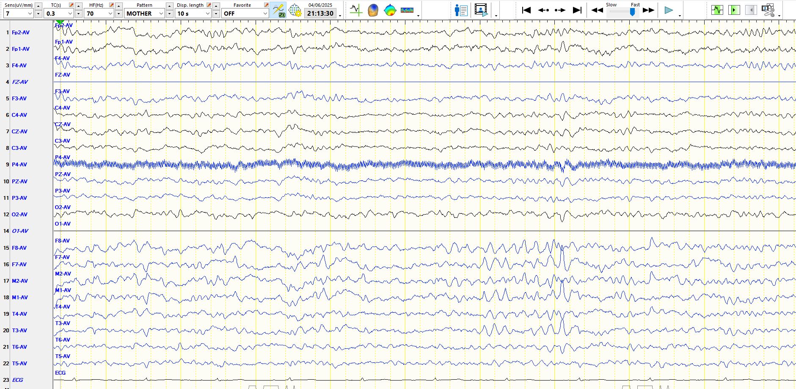
Task: Switch to the previous Pattern montage
Action: (x=170, y=6)
